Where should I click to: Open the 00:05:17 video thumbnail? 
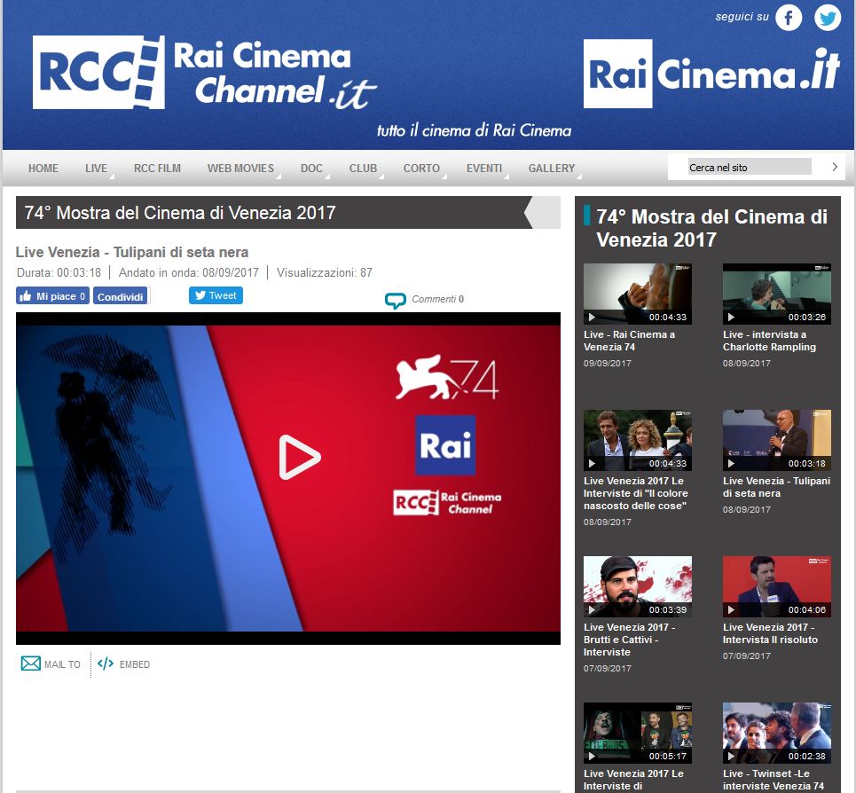(x=638, y=733)
